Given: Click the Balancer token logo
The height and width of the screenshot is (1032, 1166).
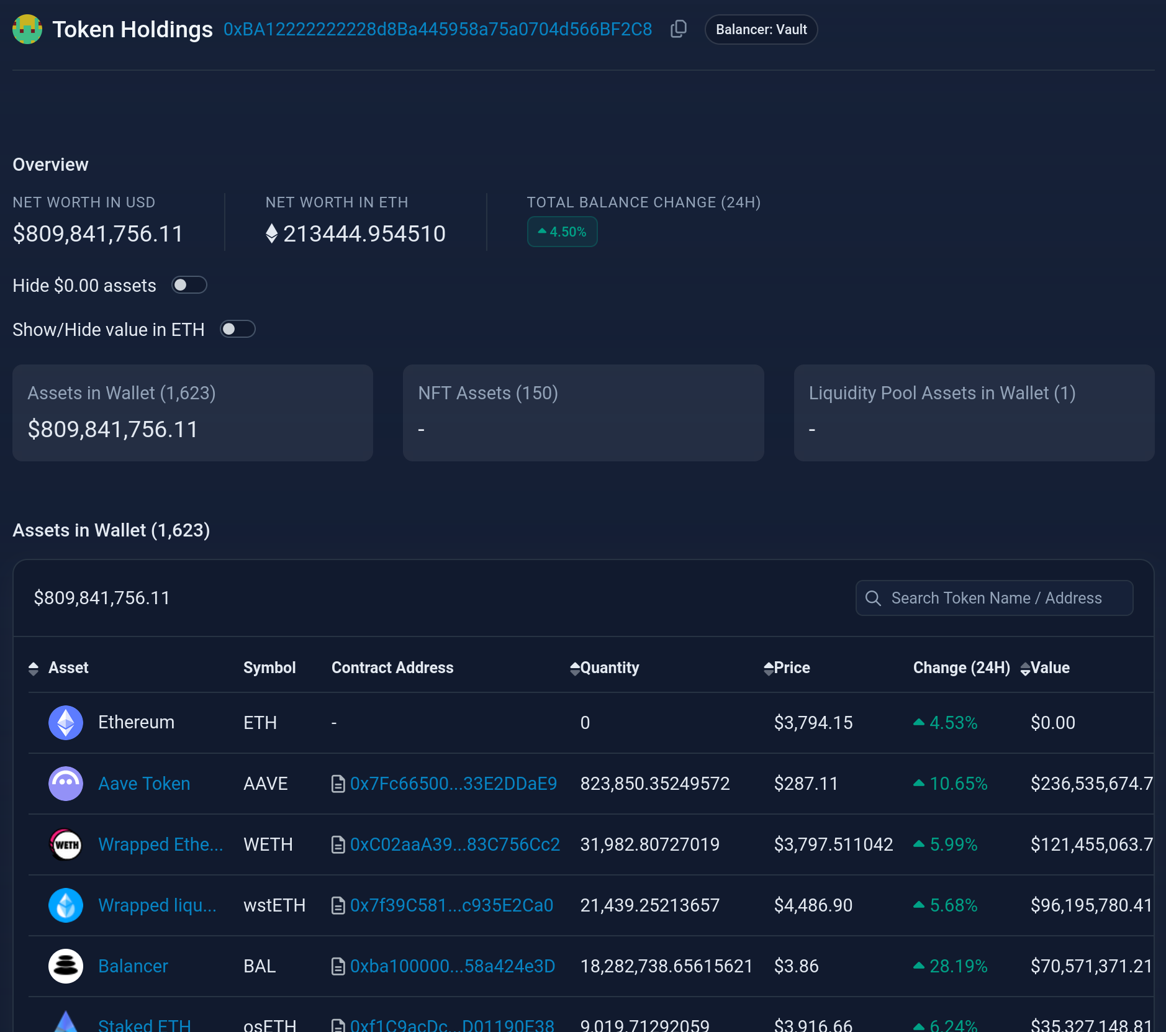Looking at the screenshot, I should [x=65, y=966].
